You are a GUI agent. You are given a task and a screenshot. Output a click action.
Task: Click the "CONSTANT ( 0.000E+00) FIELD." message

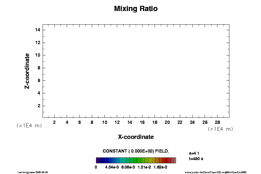(x=136, y=151)
